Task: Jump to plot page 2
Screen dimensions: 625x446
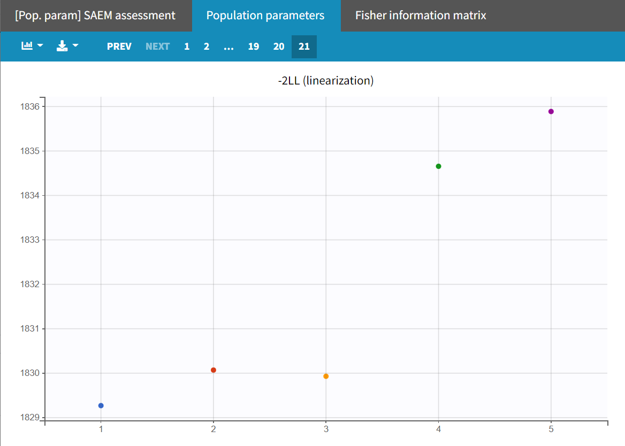Action: click(206, 47)
